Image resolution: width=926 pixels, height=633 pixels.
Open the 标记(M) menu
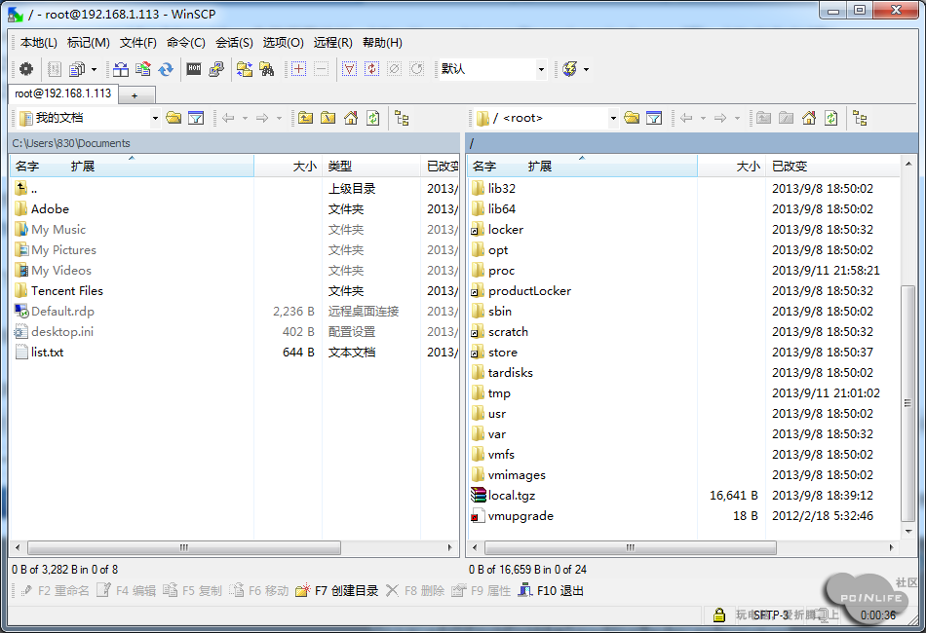click(x=89, y=43)
